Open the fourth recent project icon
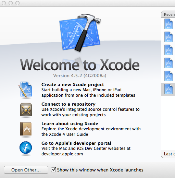Screen dimensions: 175x178 coord(168,63)
